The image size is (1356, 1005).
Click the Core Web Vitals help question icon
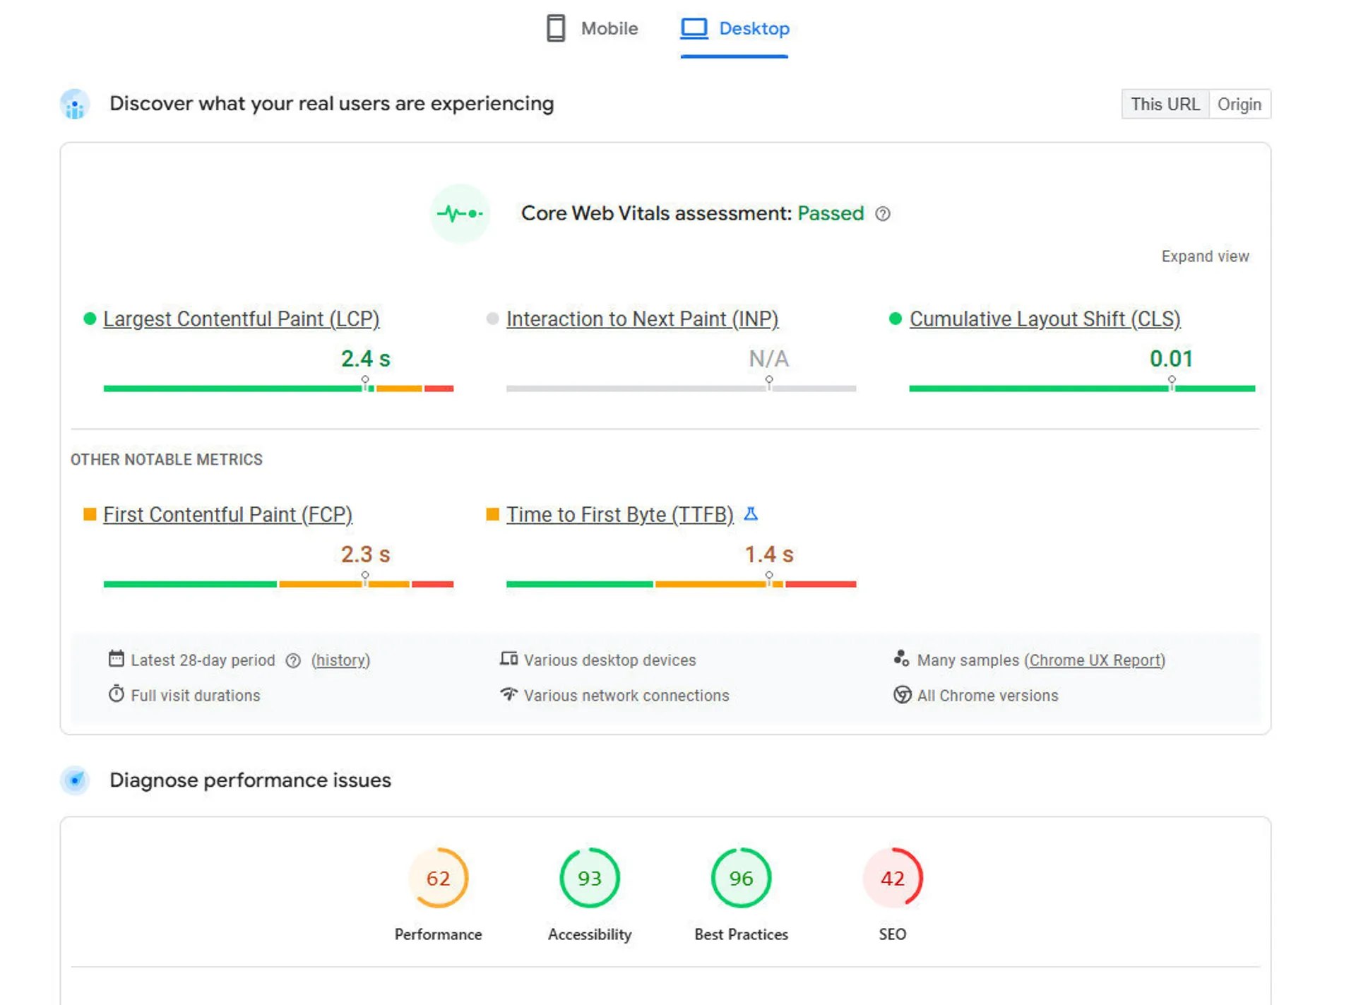click(882, 213)
